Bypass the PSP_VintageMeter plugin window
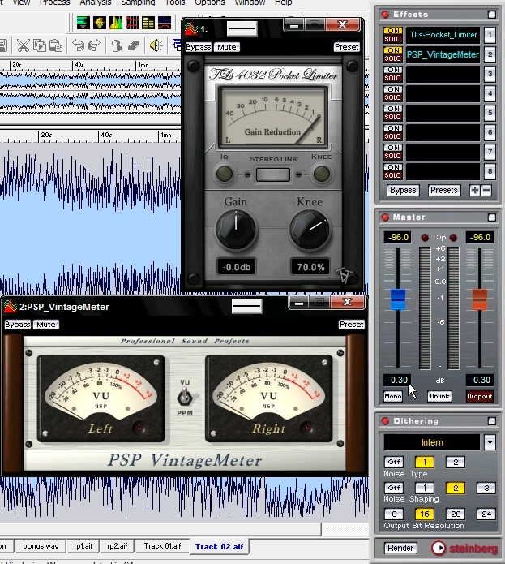This screenshot has height=564, width=505. [17, 325]
